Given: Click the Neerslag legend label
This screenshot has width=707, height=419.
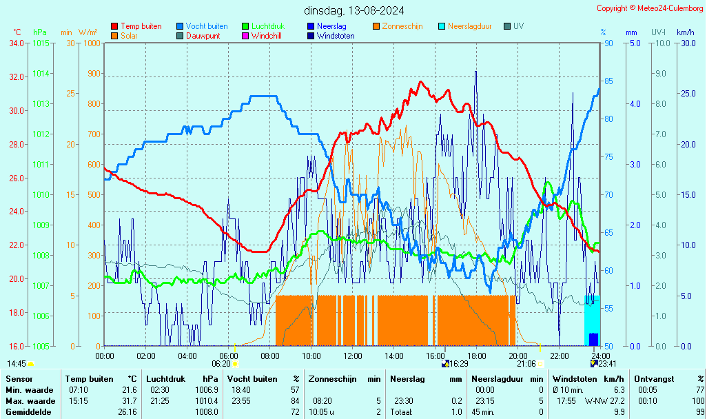Looking at the screenshot, I should click(331, 26).
